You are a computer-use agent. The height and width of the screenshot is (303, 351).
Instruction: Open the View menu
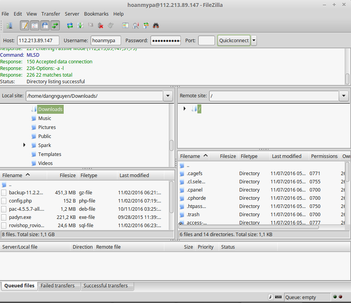click(32, 14)
